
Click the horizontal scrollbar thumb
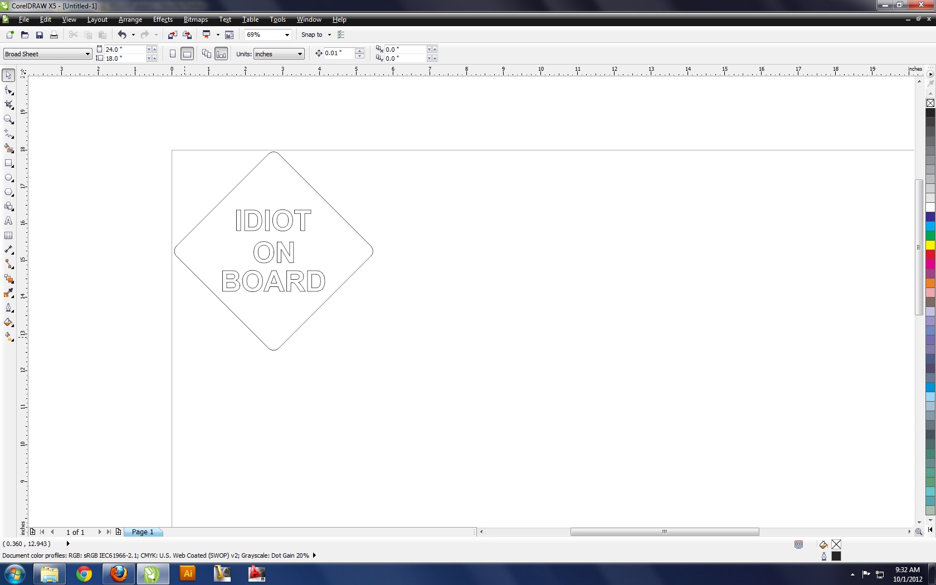(x=665, y=532)
